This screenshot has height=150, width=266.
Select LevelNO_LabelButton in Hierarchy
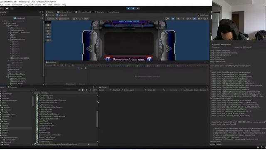coord(21,32)
